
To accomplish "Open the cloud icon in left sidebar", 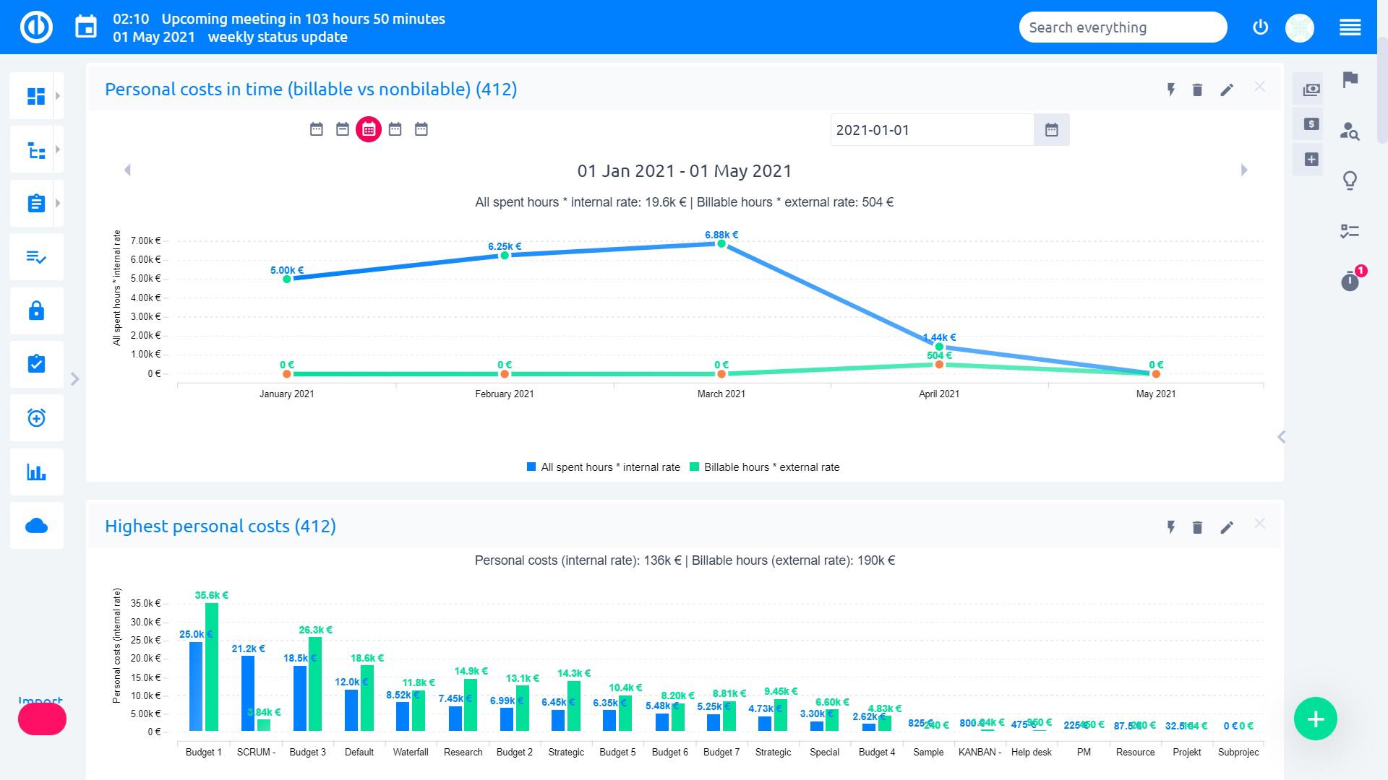I will click(36, 526).
